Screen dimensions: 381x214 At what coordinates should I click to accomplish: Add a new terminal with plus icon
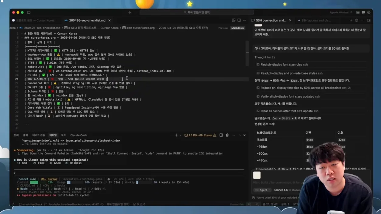[176, 135]
